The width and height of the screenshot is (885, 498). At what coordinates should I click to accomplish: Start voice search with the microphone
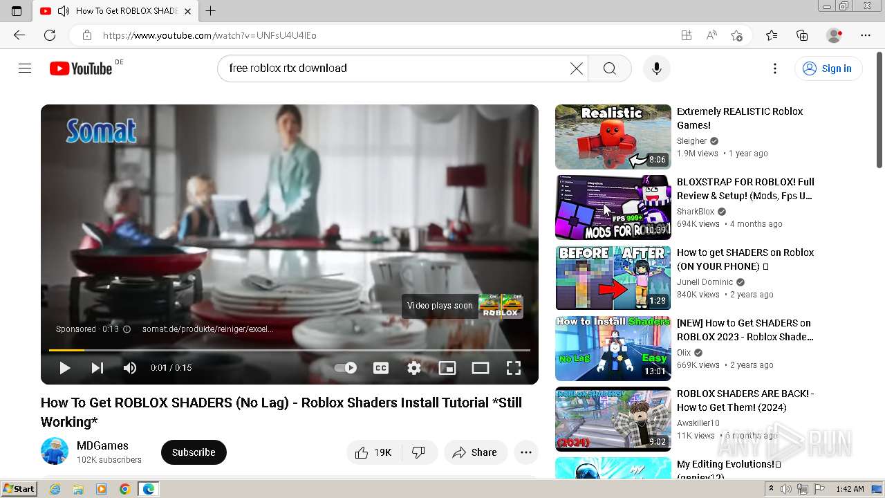(657, 68)
